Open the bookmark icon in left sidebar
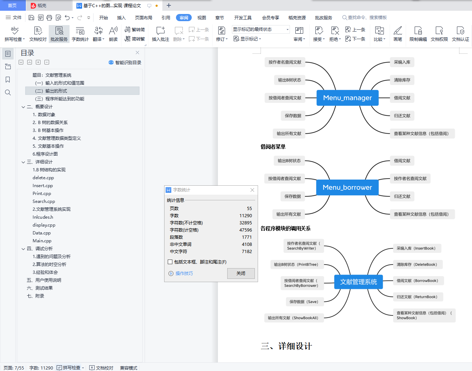Screen dimensions: 472x371 pos(8,80)
